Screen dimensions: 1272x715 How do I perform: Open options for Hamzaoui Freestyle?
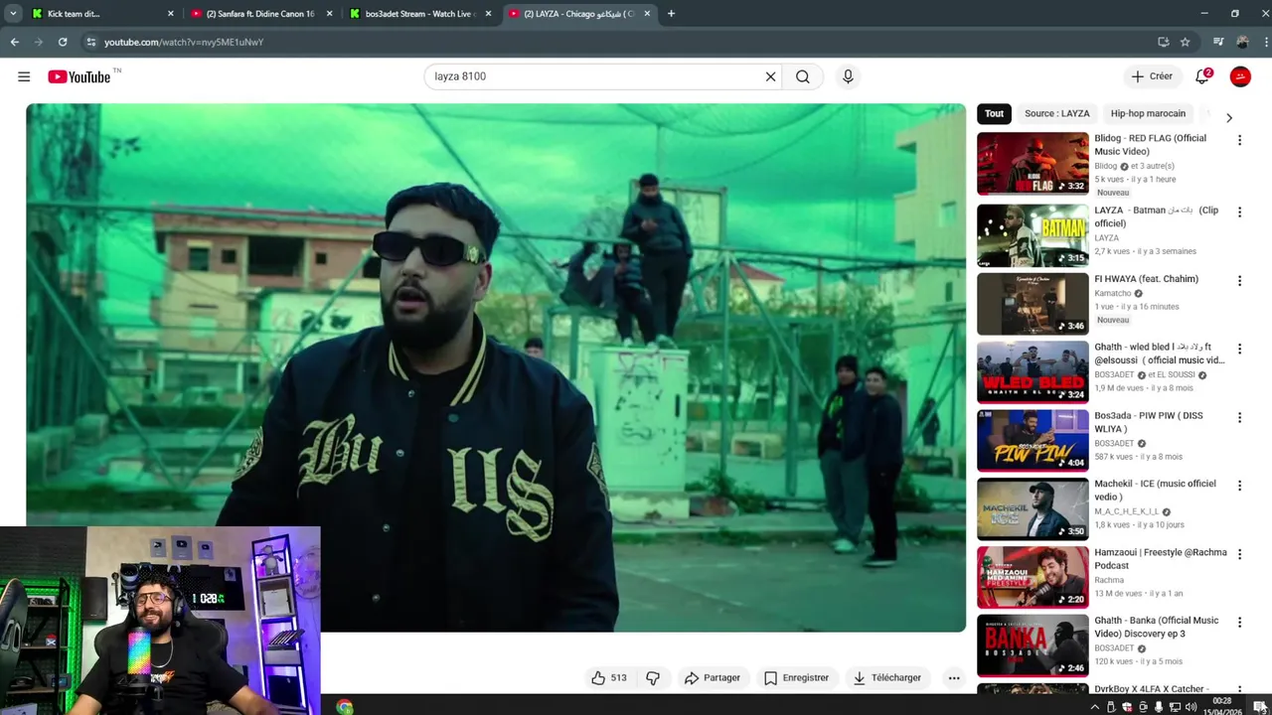pyautogui.click(x=1239, y=554)
